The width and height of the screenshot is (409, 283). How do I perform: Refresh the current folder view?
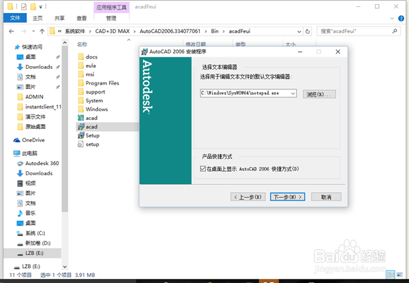click(x=307, y=31)
